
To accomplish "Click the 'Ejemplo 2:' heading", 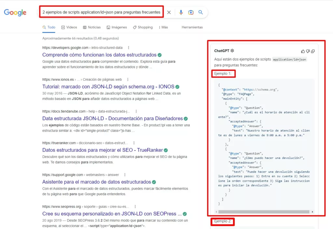I will 222,221.
